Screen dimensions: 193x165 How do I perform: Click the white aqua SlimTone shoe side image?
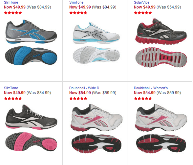[96, 33]
